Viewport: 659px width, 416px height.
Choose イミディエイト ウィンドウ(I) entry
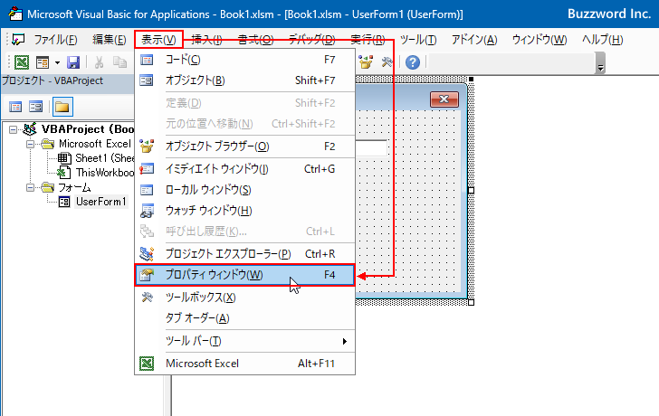(244, 169)
